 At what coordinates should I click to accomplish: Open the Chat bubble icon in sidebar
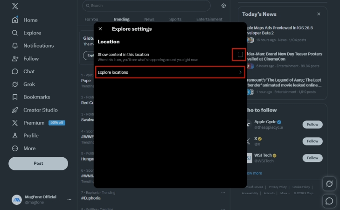tap(15, 71)
